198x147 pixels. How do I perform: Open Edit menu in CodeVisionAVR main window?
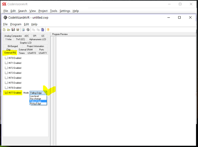point(13,11)
